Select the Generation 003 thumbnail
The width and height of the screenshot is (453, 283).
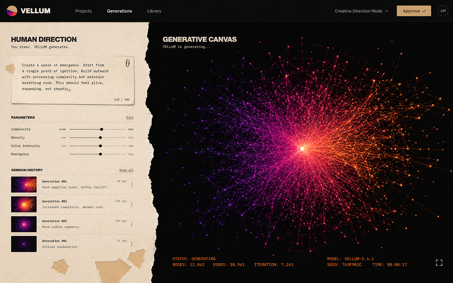[24, 204]
